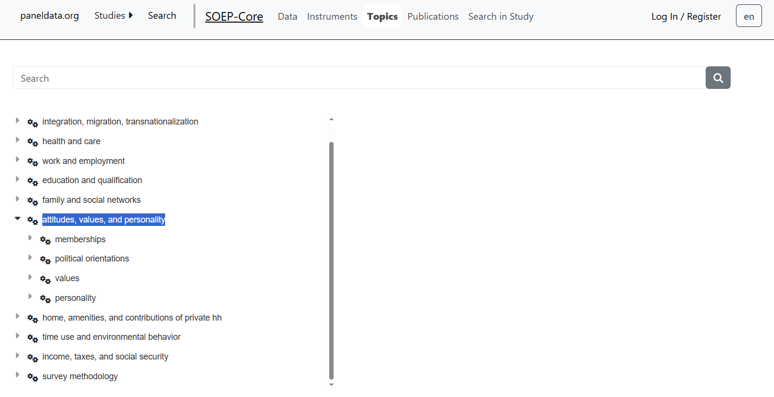Select the work and employment topic
The width and height of the screenshot is (774, 397).
pos(83,161)
